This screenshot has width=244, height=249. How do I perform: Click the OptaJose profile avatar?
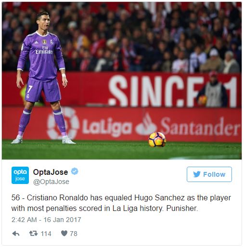(20, 175)
